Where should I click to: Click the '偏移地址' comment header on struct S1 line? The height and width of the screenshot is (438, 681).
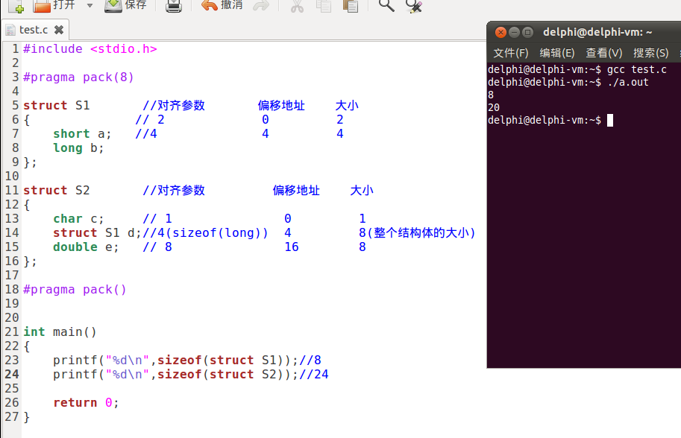tap(281, 105)
